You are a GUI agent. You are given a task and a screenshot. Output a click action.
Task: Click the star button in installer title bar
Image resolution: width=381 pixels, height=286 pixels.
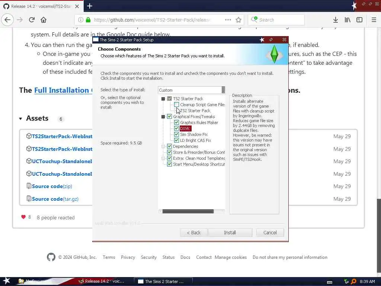[262, 39]
